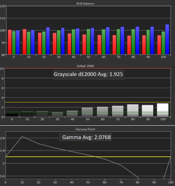Image resolution: width=175 pixels, height=186 pixels.
Task: Click the black DeltaE bar at 0
Action: pyautogui.click(x=12, y=115)
